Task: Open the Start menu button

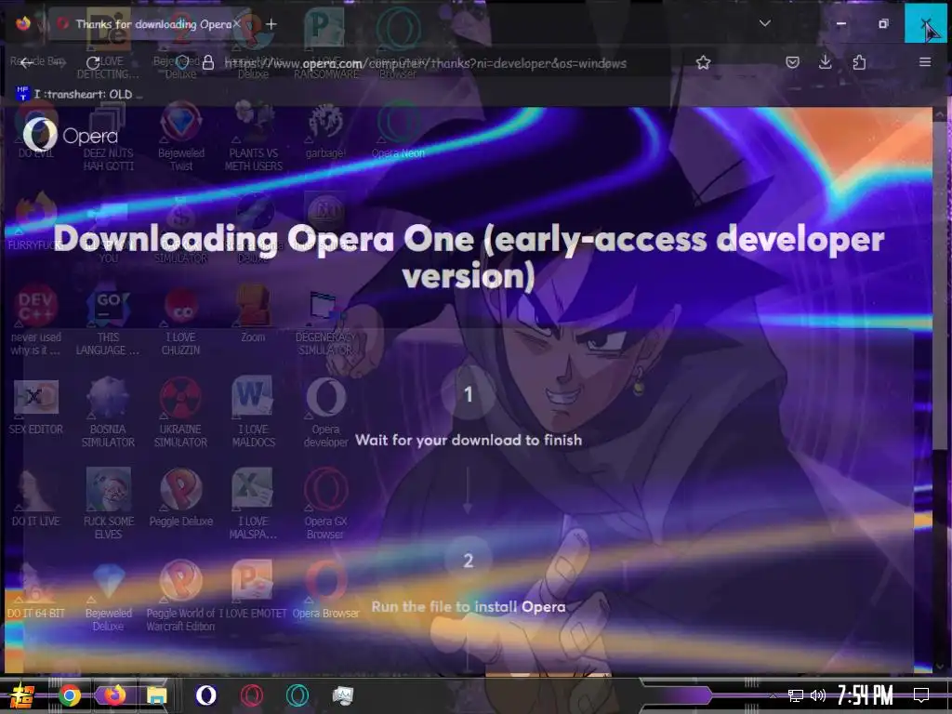Action: pyautogui.click(x=22, y=695)
